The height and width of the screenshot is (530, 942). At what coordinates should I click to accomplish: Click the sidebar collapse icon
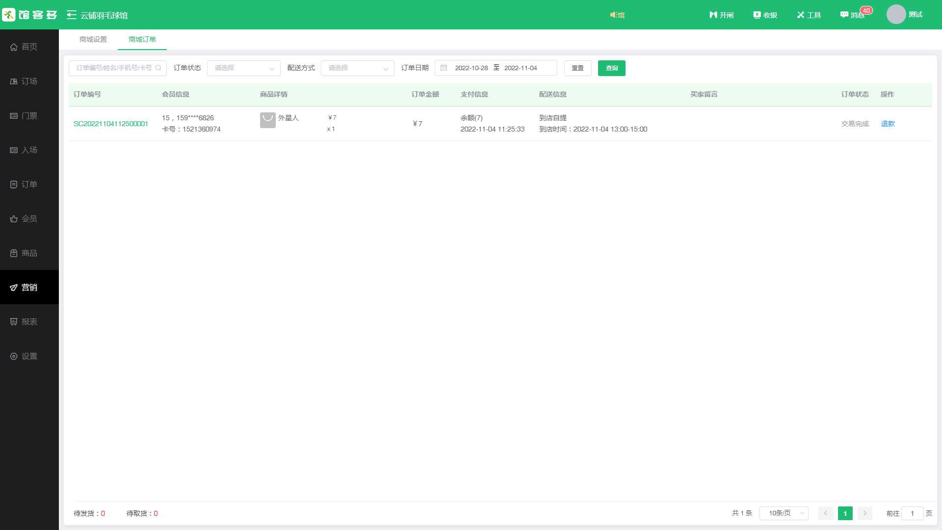pyautogui.click(x=72, y=15)
